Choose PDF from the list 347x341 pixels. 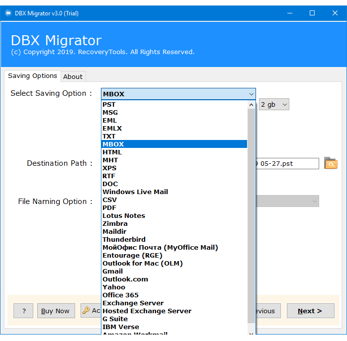[174, 208]
